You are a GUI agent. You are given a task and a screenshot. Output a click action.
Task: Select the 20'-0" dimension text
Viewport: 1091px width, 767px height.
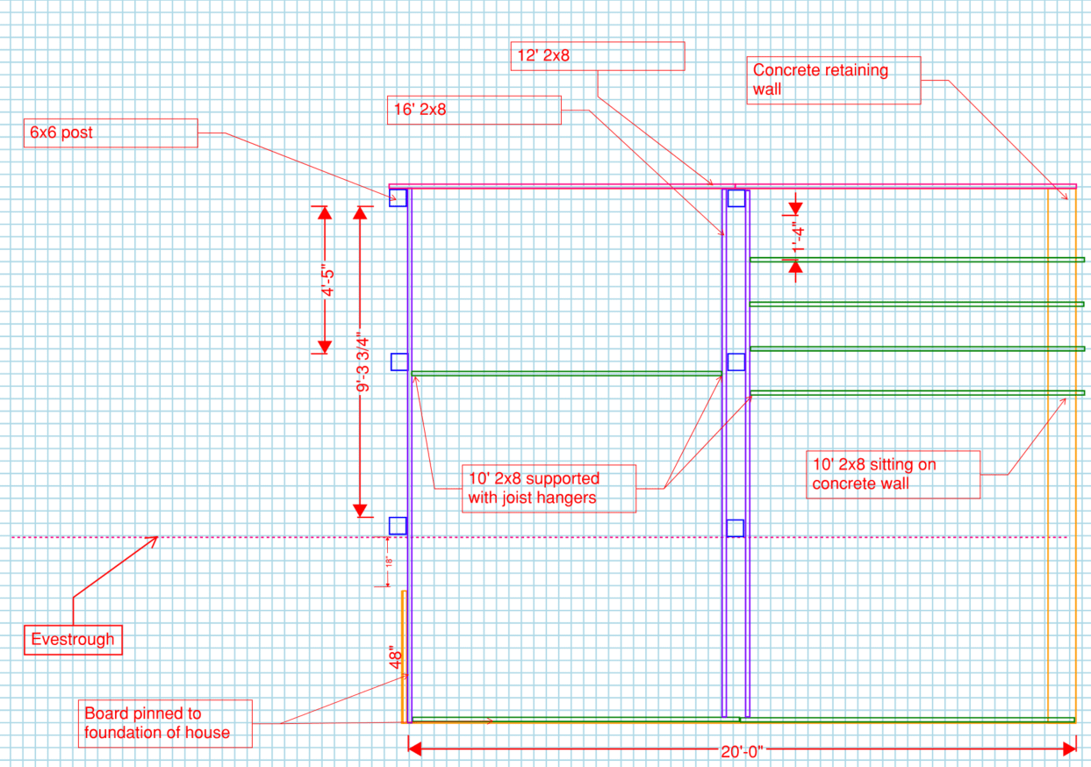coord(743,750)
